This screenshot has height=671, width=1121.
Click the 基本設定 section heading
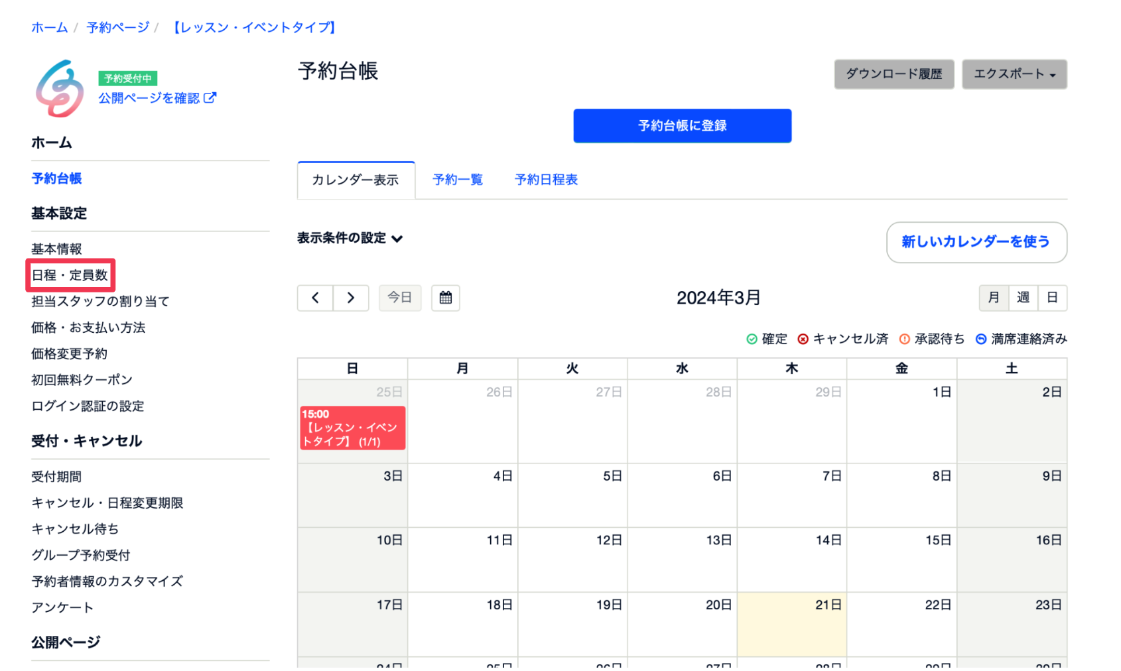tap(59, 213)
